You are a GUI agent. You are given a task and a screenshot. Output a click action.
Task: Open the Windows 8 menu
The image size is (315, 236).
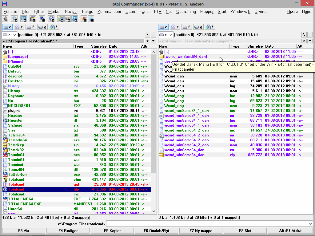pyautogui.click(x=241, y=11)
